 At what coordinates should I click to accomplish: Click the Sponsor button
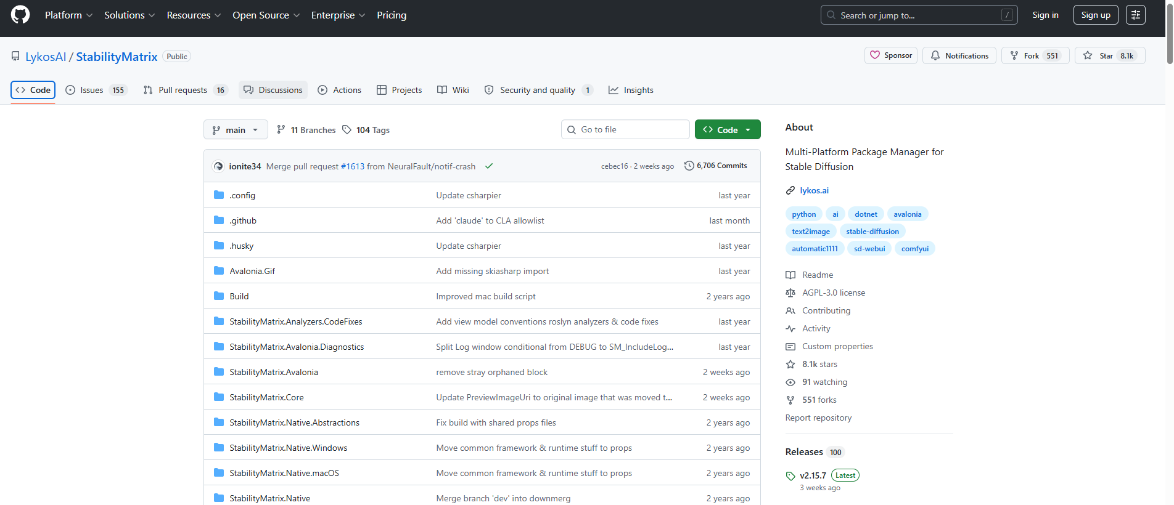pyautogui.click(x=891, y=55)
